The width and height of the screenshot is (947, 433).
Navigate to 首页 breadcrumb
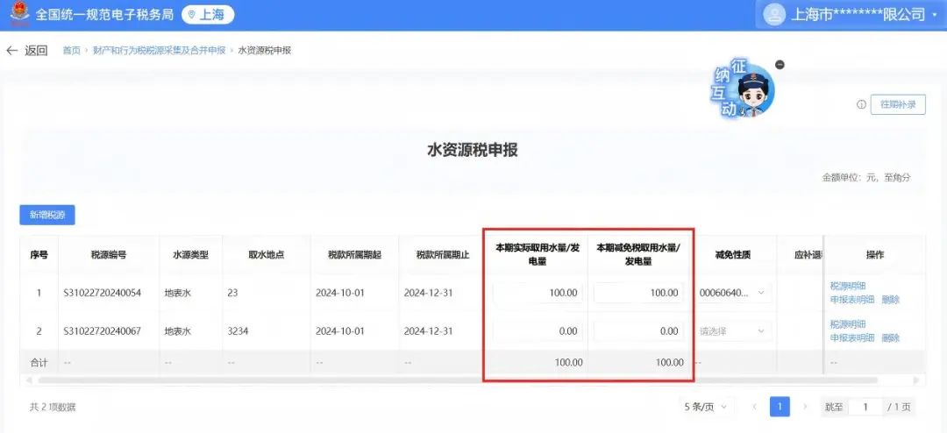pos(71,51)
